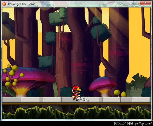Click the orange app icon in title bar
The width and height of the screenshot is (153, 126).
pos(4,4)
